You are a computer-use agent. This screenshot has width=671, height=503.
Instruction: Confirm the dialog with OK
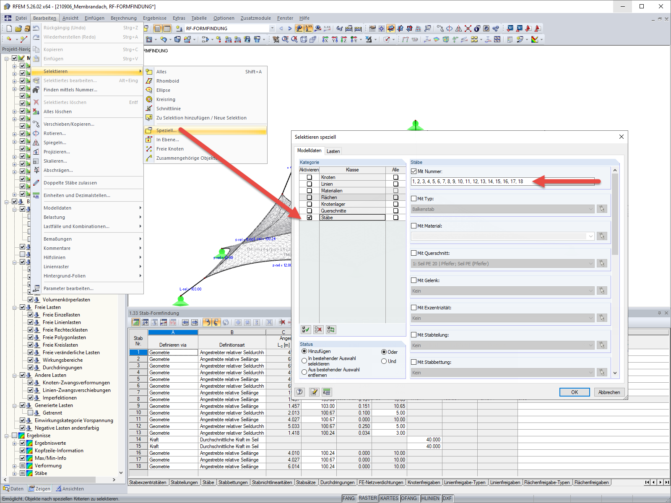coord(575,392)
